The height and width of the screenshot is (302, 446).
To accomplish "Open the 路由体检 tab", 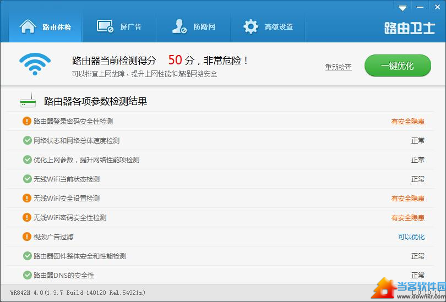I will click(x=45, y=27).
